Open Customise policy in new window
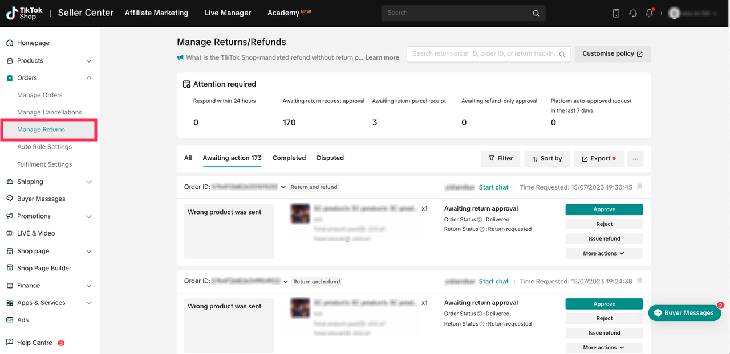This screenshot has width=730, height=354. [x=613, y=54]
